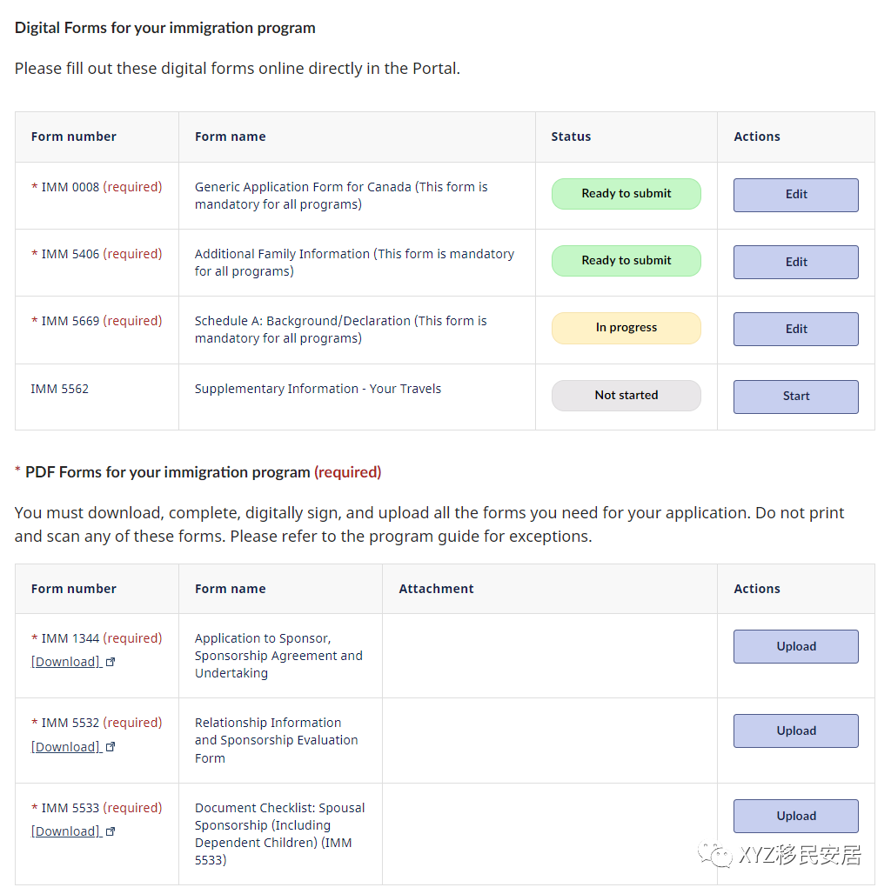
Task: Upload the IMM 5533 document checklist
Action: point(795,816)
